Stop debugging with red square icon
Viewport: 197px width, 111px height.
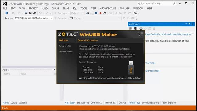coord(100,13)
